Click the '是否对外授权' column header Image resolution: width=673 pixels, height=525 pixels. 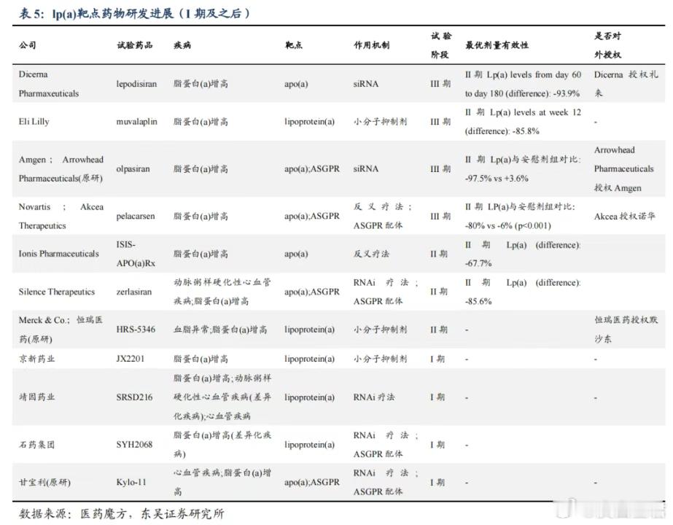[x=608, y=44]
